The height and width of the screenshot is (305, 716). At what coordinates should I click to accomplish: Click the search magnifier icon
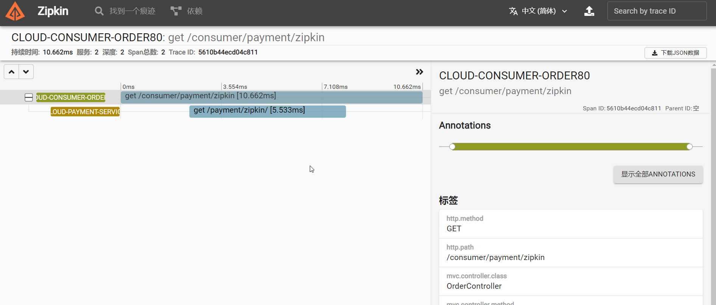[x=99, y=11]
